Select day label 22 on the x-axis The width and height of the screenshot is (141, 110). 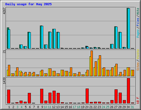pyautogui.click(x=95, y=107)
